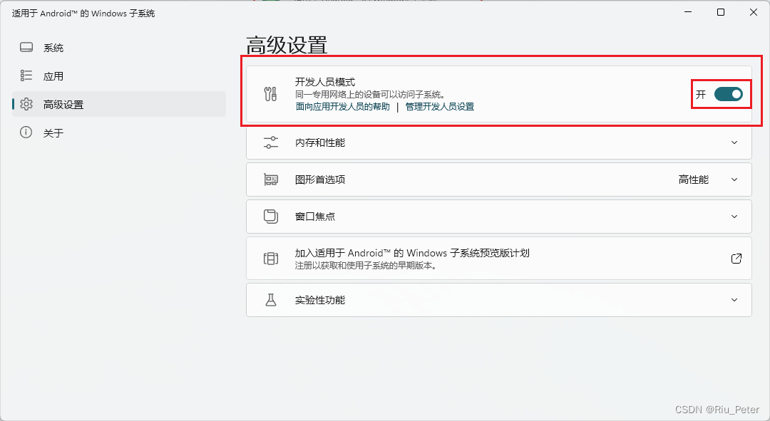Maximize the Windows 子系统 window

click(x=720, y=12)
